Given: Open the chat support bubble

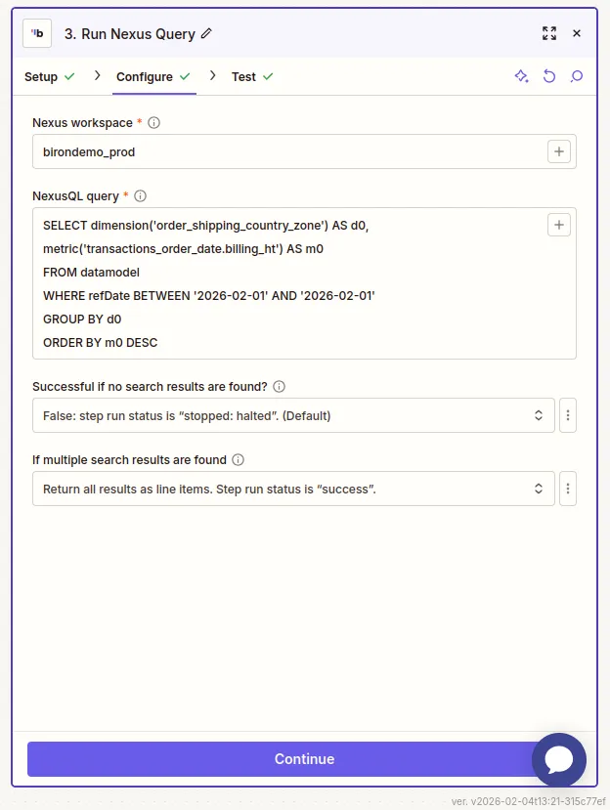Looking at the screenshot, I should (559, 759).
